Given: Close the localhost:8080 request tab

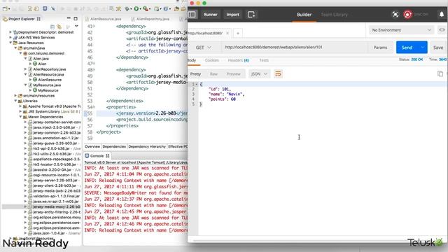Looking at the screenshot, I should 227,33.
